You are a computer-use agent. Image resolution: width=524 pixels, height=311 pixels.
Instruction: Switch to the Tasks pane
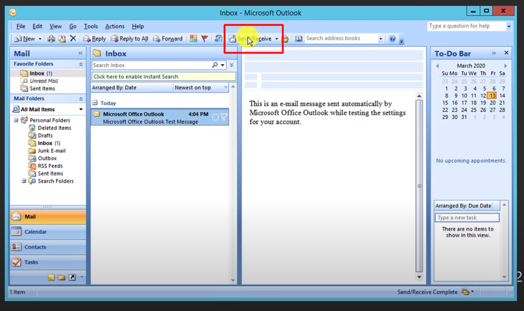point(48,262)
